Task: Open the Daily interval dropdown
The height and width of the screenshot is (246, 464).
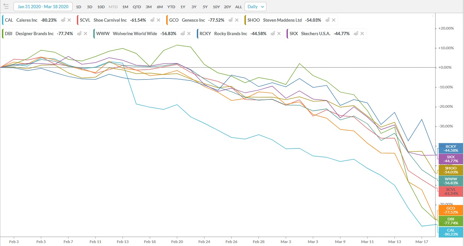Action: tap(255, 7)
